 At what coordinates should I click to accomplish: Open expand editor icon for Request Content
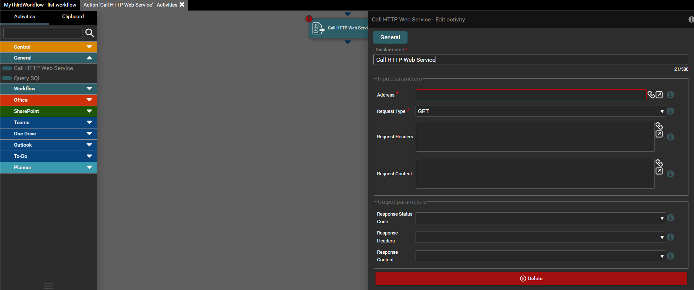click(659, 171)
